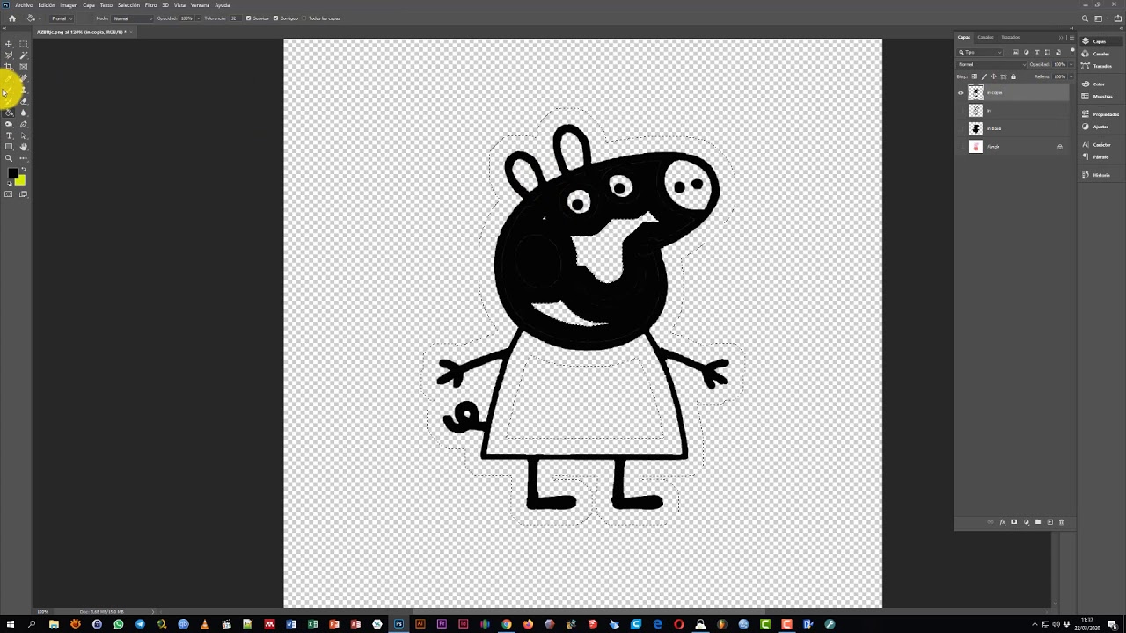Select the Crop tool
Screen dimensions: 1126x633
(x=9, y=67)
